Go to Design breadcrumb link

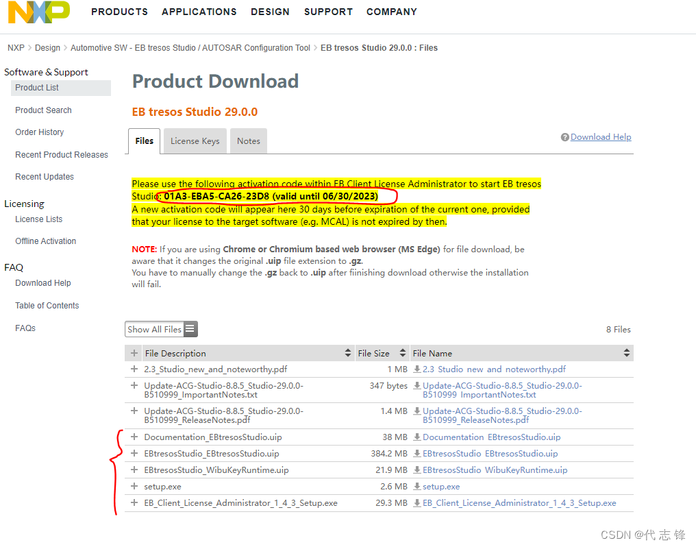point(47,47)
